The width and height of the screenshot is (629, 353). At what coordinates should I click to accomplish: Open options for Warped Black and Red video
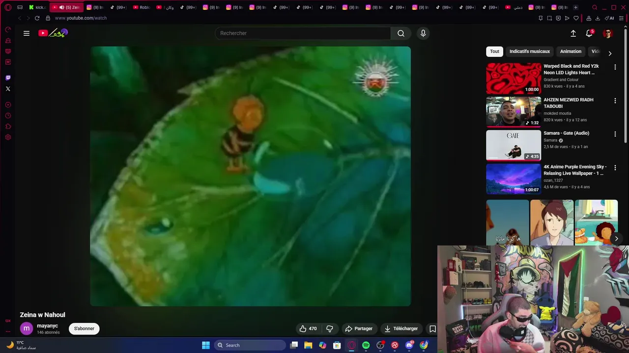click(615, 67)
